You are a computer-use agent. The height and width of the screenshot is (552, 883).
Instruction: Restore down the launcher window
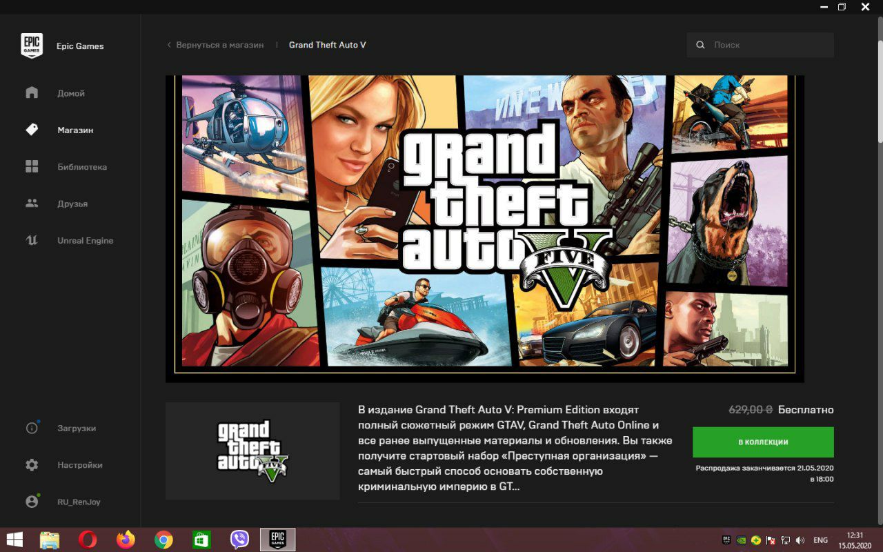842,7
